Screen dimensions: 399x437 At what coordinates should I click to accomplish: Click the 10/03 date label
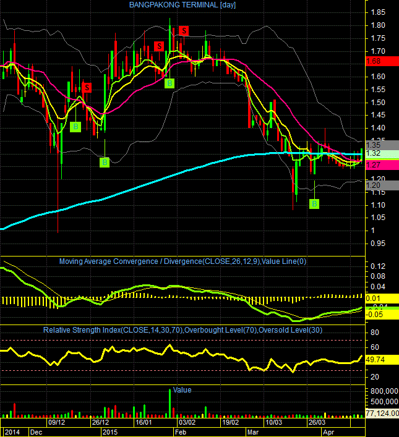273,422
